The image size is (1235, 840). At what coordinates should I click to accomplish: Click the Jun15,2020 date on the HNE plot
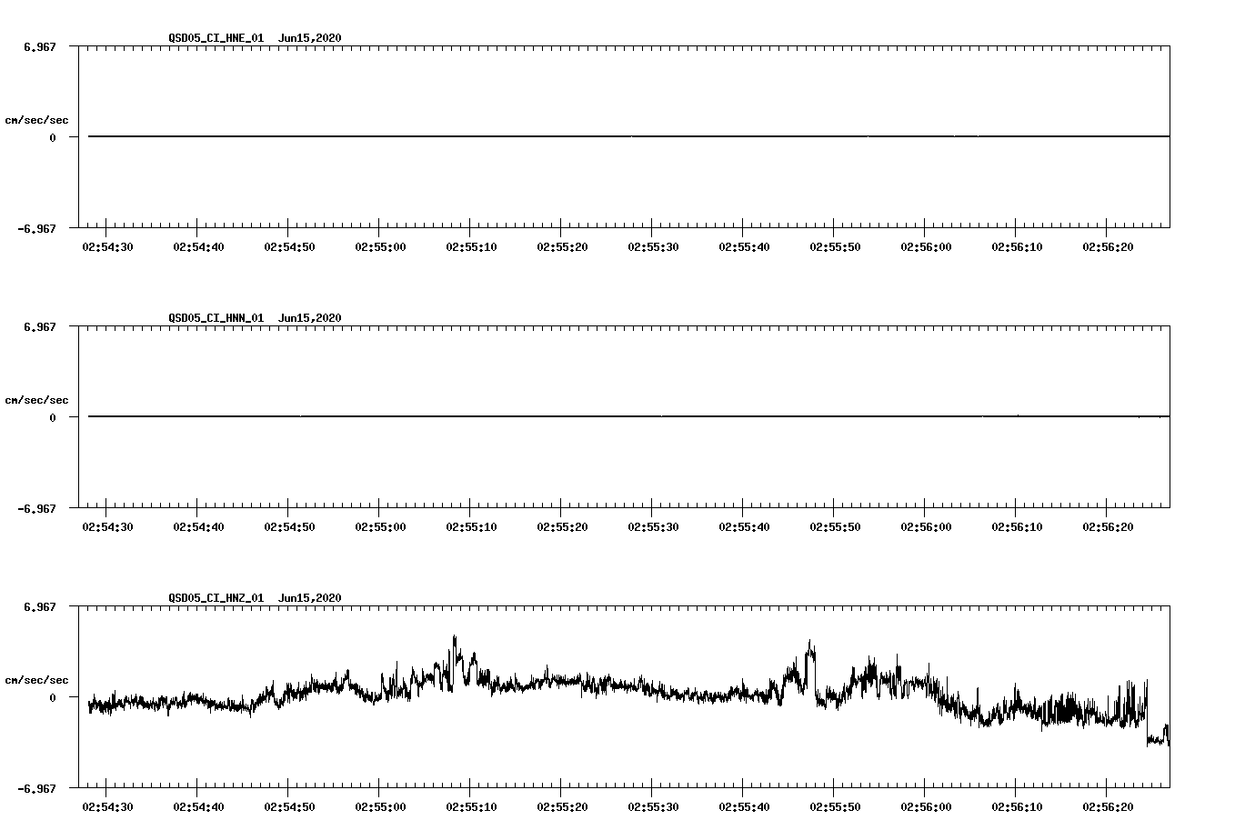point(310,38)
